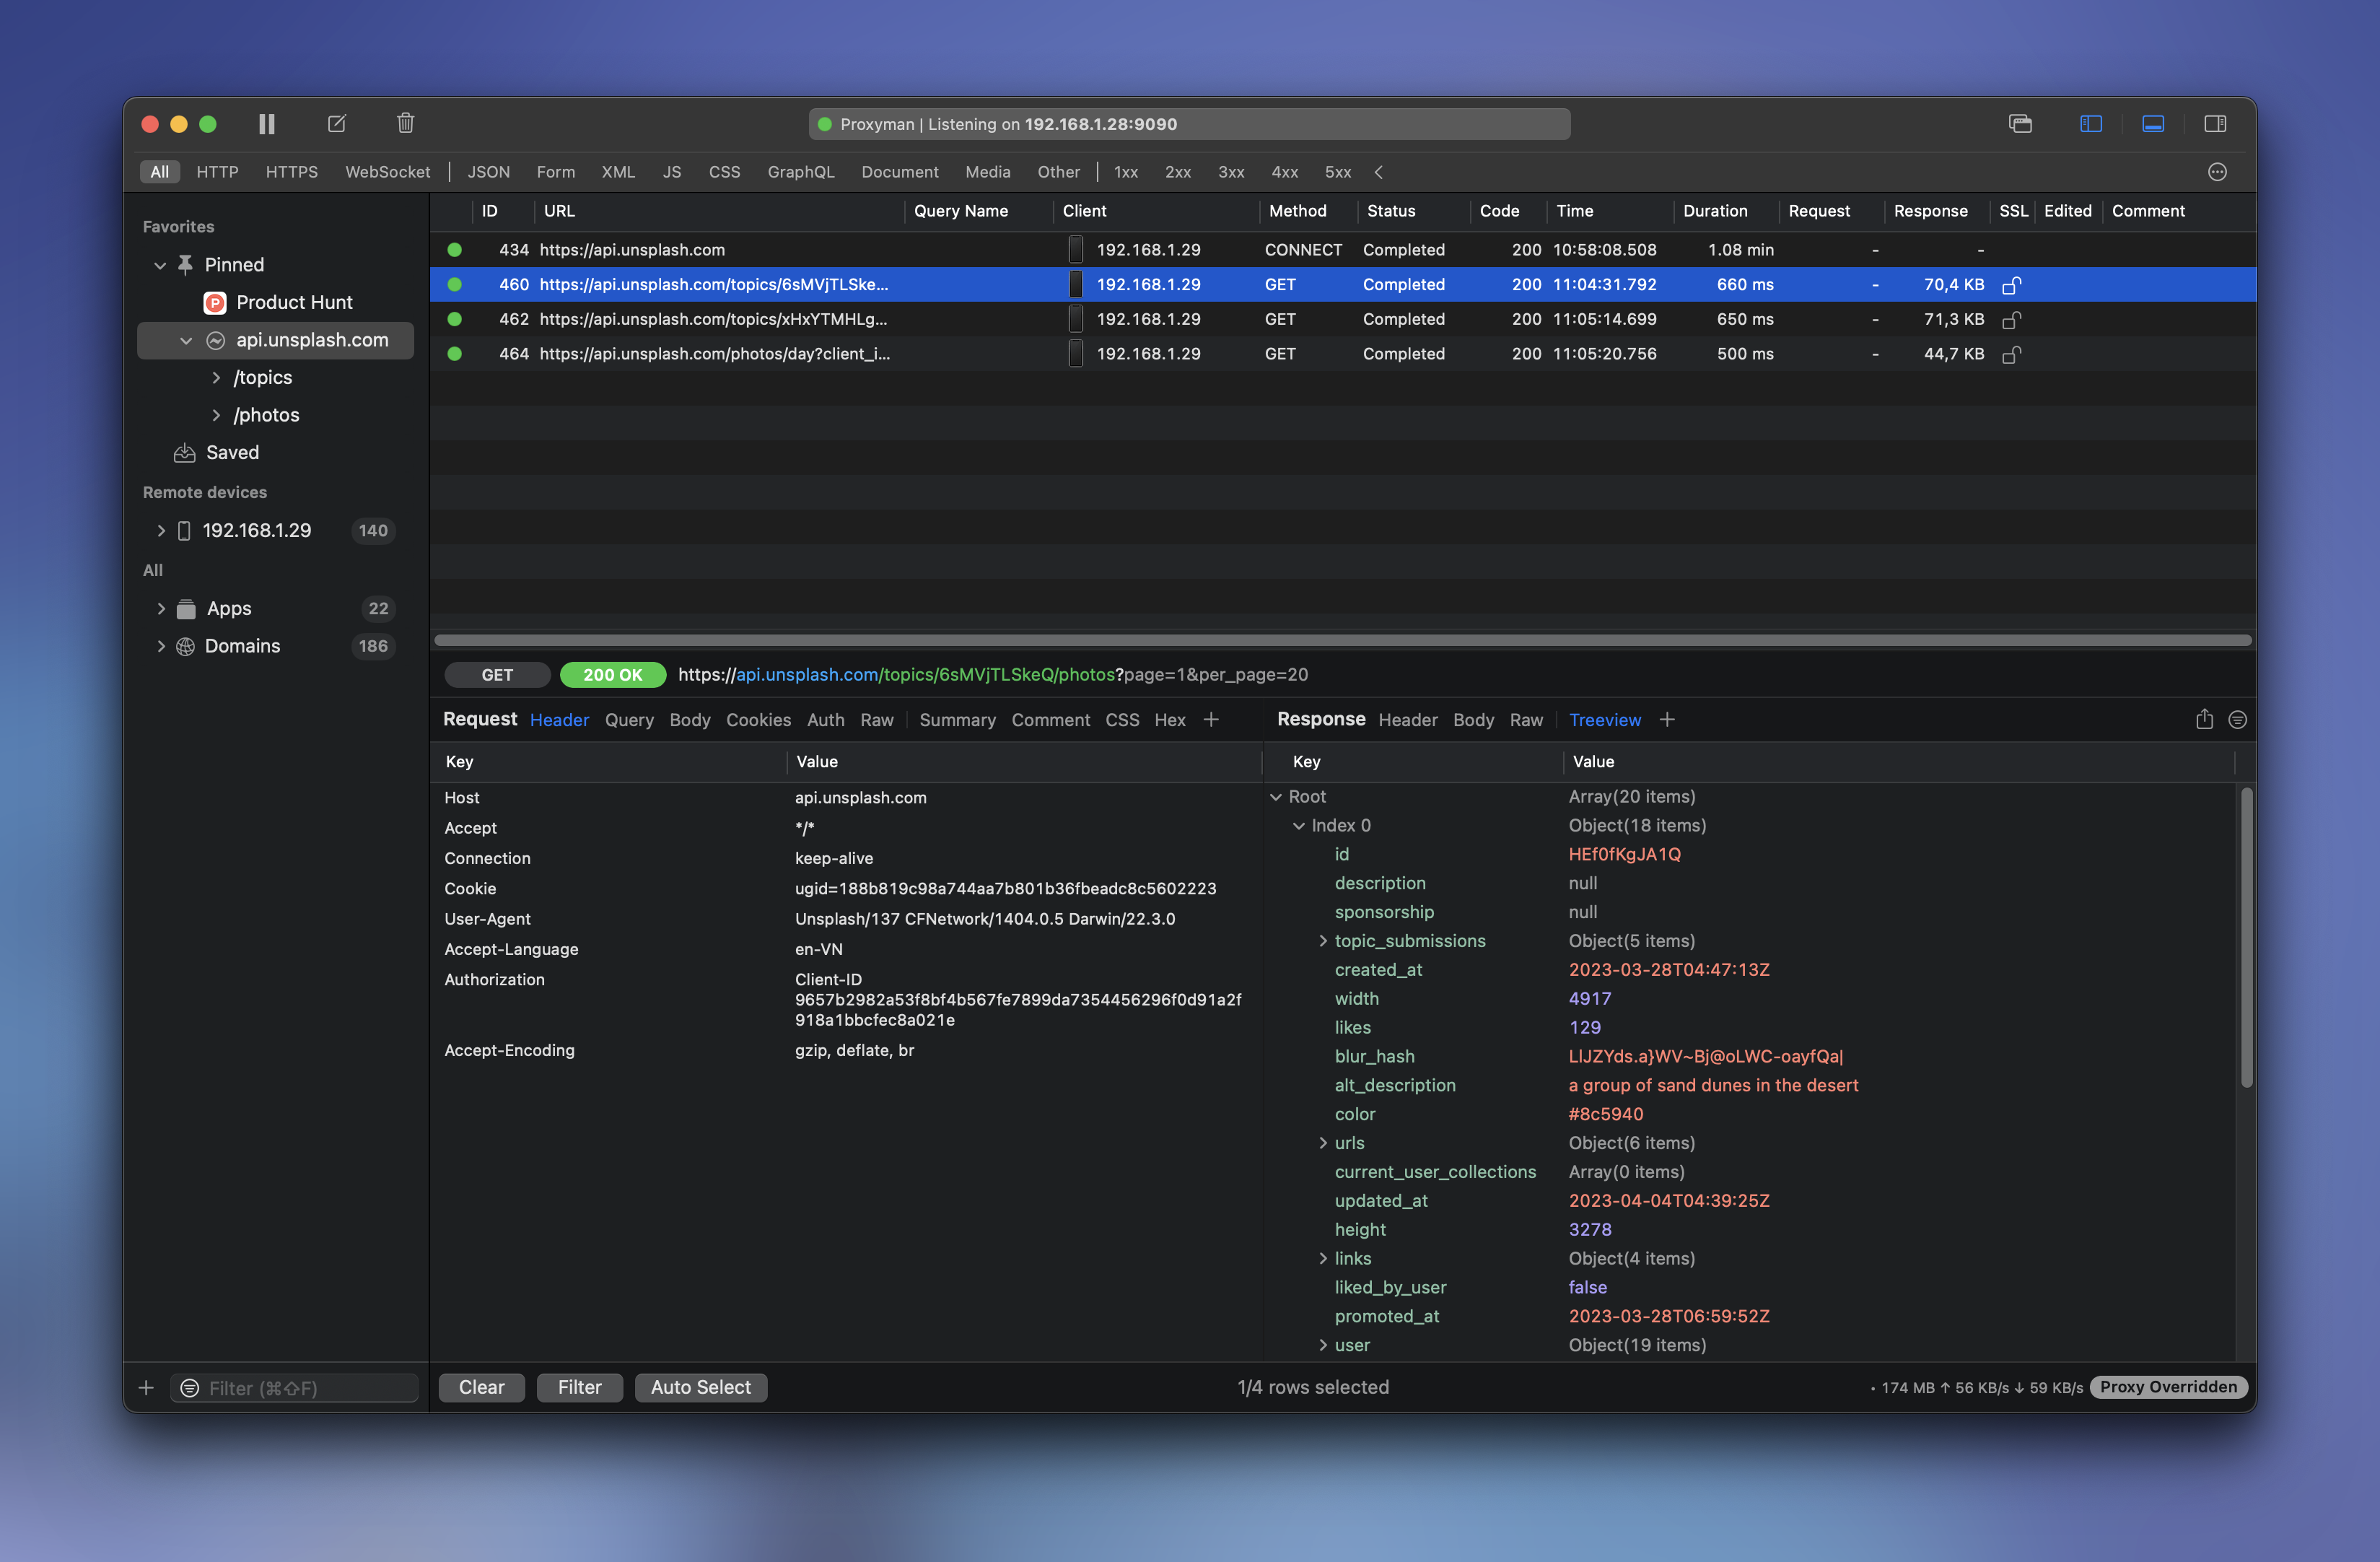Show only Media requests
The height and width of the screenshot is (1562, 2380).
(x=987, y=172)
